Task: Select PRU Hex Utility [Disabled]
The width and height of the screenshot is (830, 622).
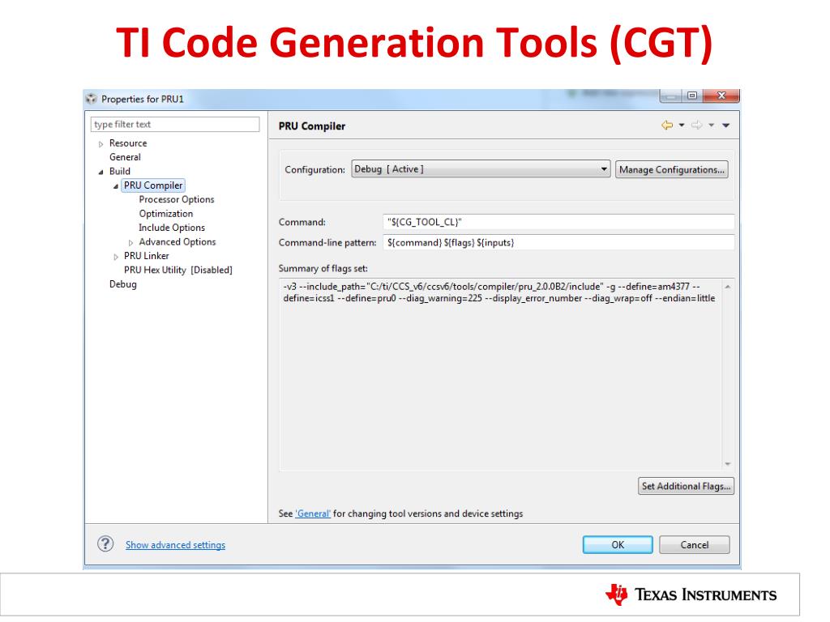Action: (178, 270)
